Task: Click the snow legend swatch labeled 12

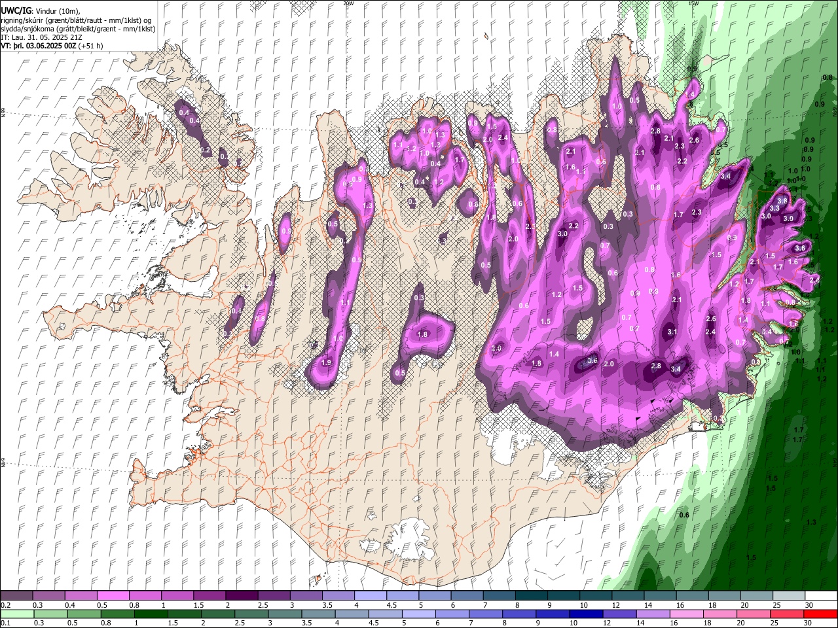Action: click(628, 596)
